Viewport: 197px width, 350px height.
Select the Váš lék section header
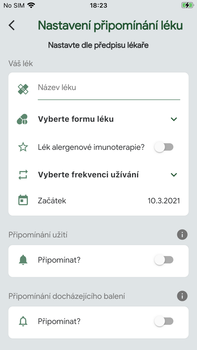coord(21,63)
